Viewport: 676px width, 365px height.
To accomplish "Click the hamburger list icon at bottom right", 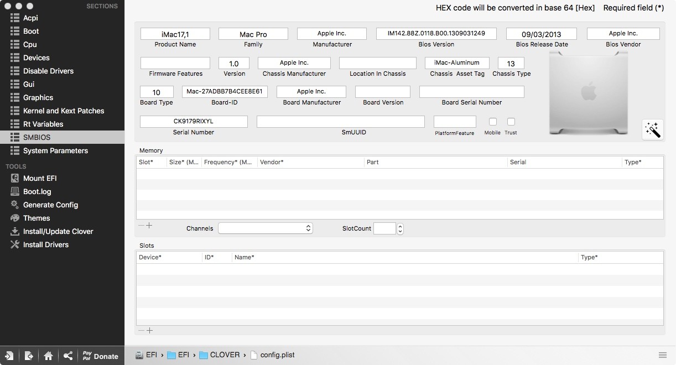I will pyautogui.click(x=663, y=355).
